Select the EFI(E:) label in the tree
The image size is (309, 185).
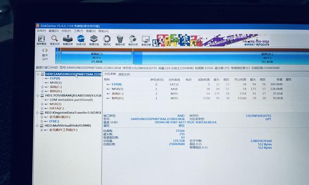(54, 121)
